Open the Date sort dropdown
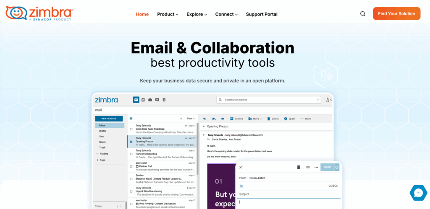430x209 pixels. [191, 119]
